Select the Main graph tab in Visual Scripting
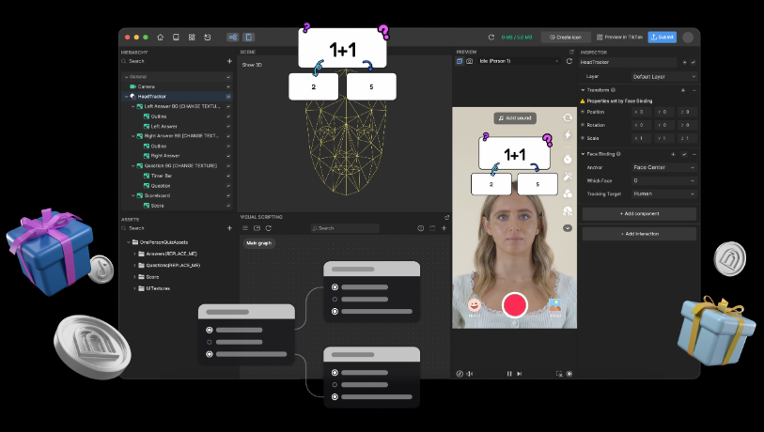 tap(258, 243)
